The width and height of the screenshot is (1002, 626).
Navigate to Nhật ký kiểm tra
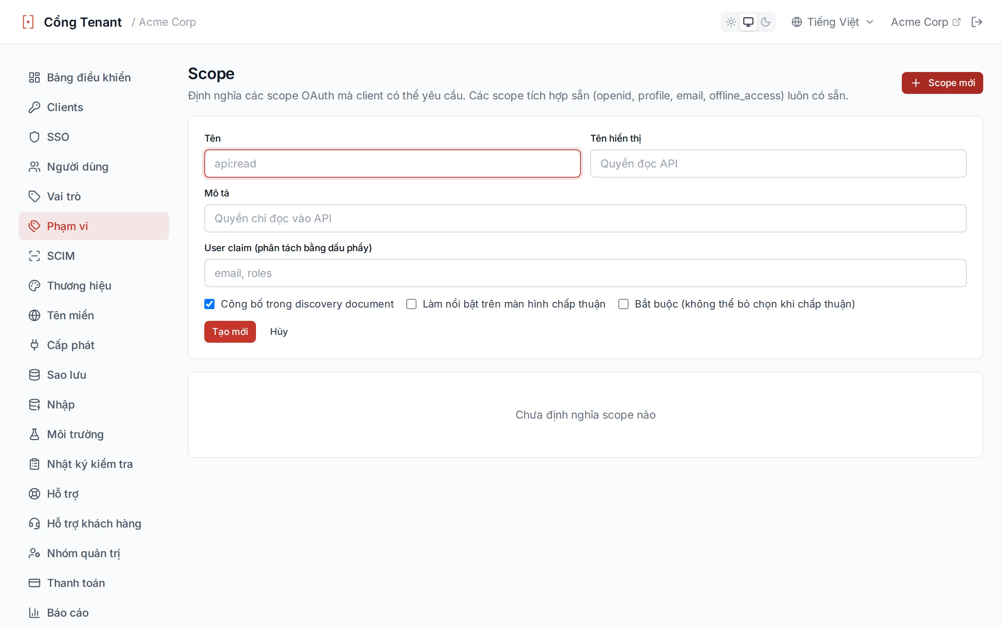click(x=94, y=464)
